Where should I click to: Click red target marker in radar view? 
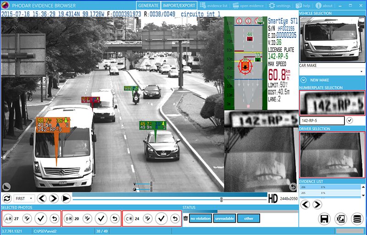(x=245, y=66)
